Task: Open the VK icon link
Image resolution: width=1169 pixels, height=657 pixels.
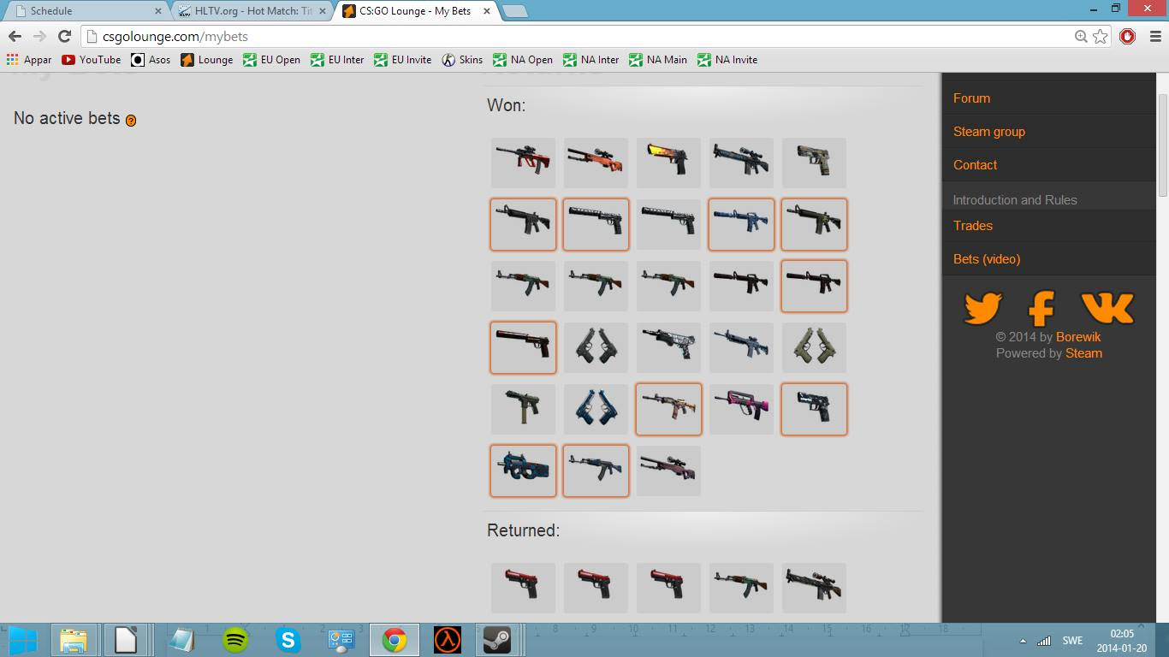Action: [1107, 308]
